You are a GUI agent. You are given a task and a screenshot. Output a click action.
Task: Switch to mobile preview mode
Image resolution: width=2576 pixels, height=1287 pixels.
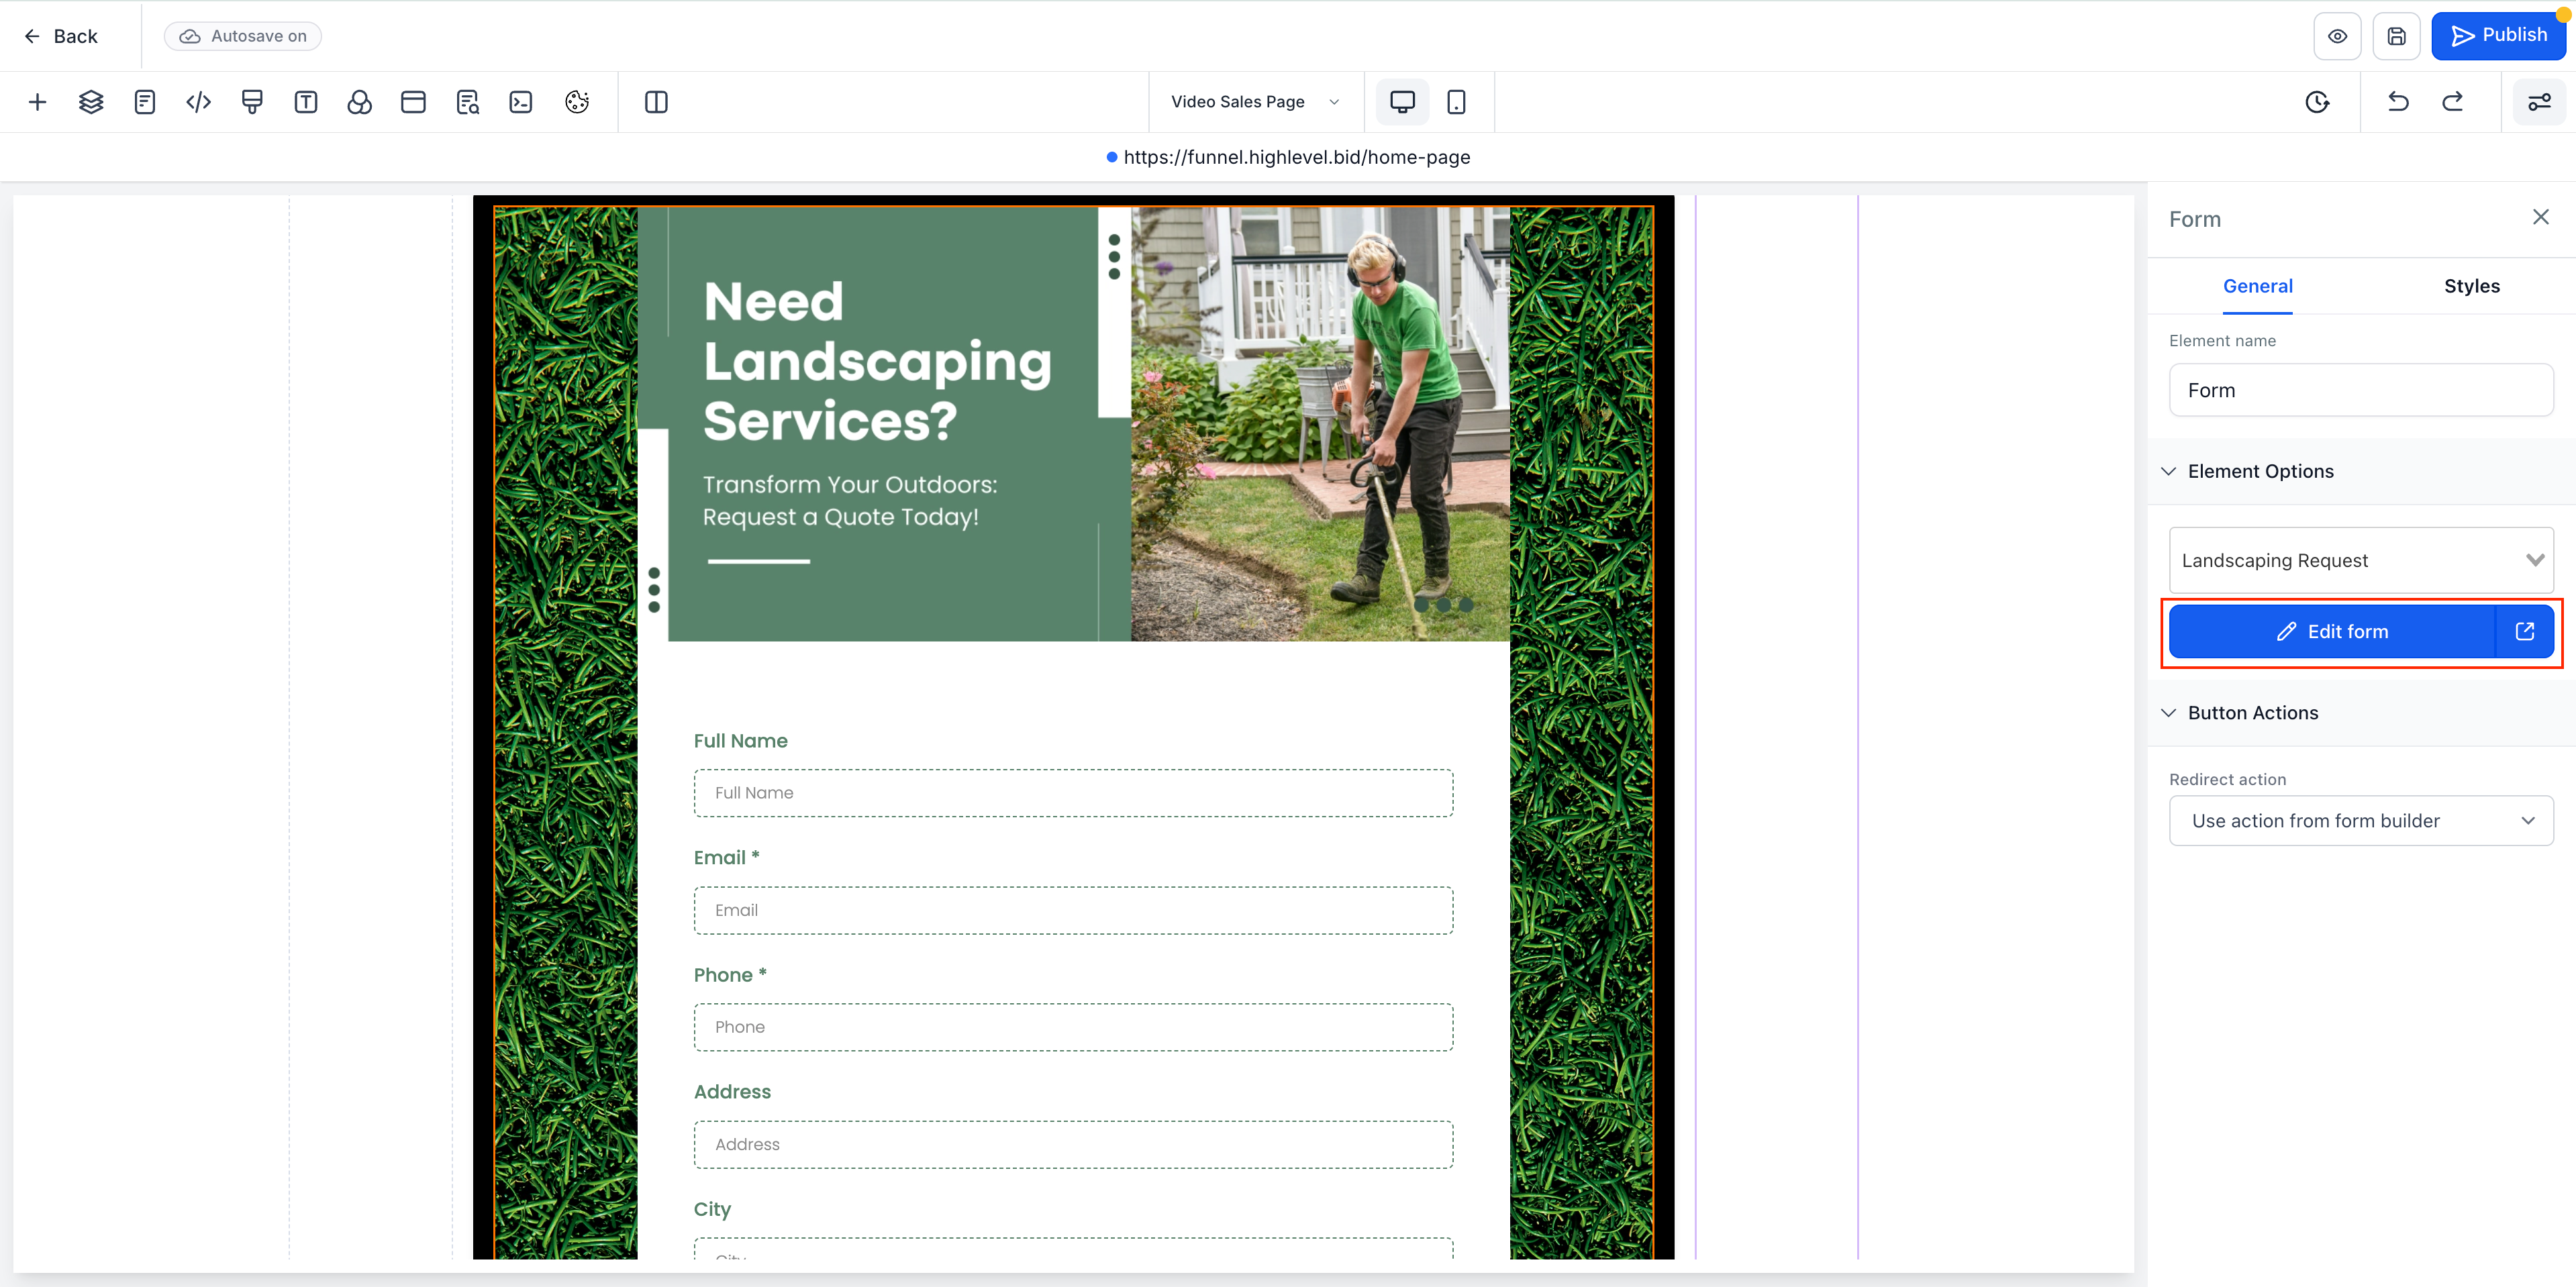coord(1456,101)
